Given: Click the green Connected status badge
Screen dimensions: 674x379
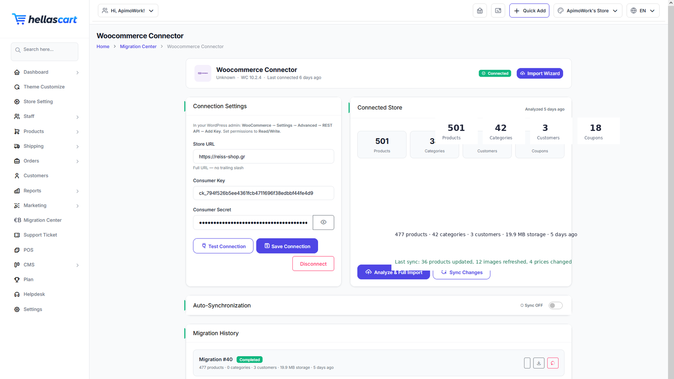Looking at the screenshot, I should pyautogui.click(x=495, y=73).
